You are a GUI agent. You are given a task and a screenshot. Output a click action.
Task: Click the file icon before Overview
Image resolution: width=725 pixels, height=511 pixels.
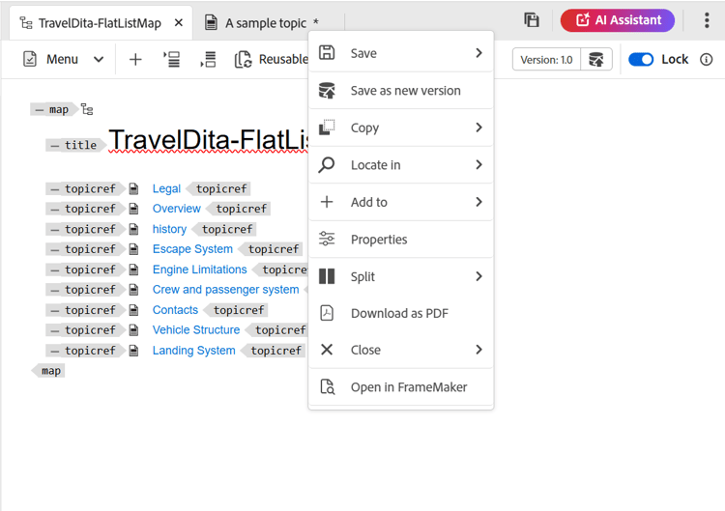tap(133, 209)
